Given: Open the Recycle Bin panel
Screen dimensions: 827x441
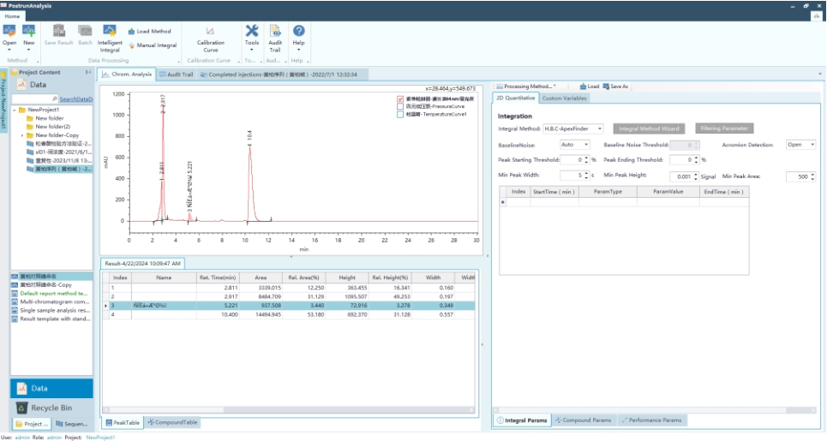Looking at the screenshot, I should coord(51,408).
